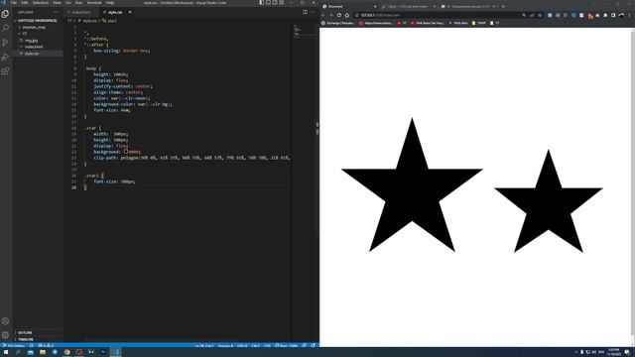Open the browser three-dot menu
The image size is (635, 357).
[629, 16]
